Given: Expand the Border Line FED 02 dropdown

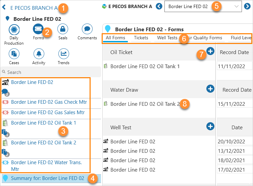Looking at the screenshot, I should (x=237, y=6).
